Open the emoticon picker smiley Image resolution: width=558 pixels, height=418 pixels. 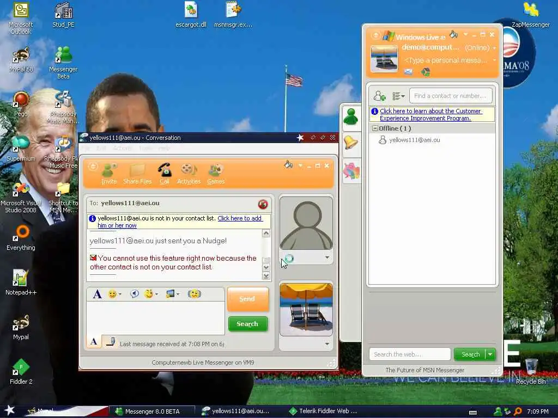pos(114,294)
